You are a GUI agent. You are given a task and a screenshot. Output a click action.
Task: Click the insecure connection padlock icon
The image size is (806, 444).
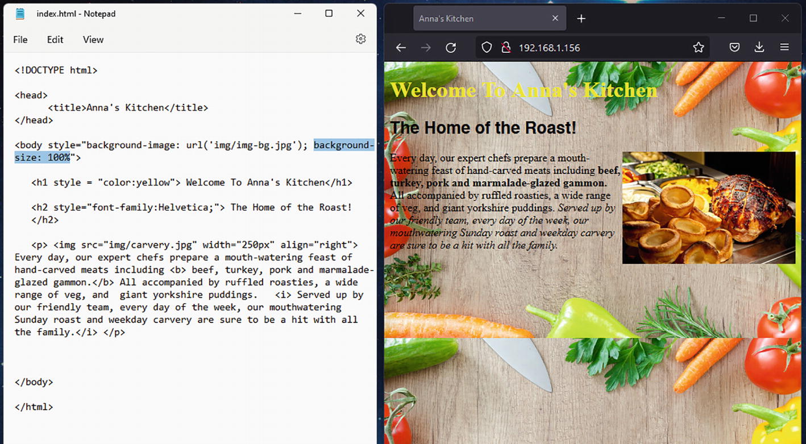coord(505,48)
